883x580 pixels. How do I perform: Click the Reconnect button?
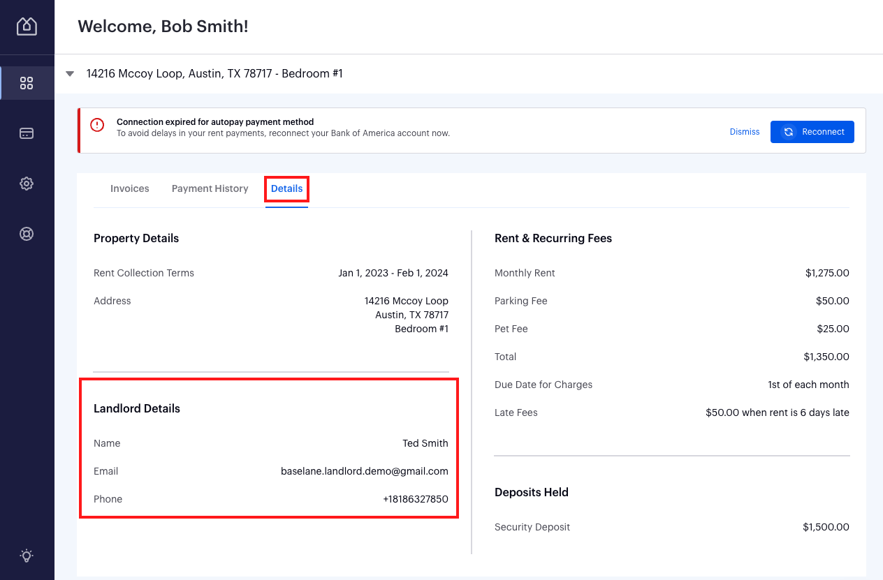[812, 132]
